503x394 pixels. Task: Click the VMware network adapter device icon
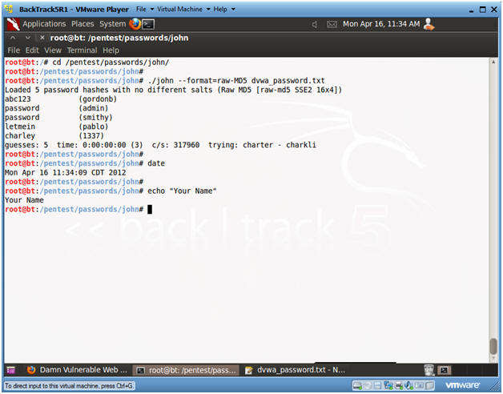[388, 385]
